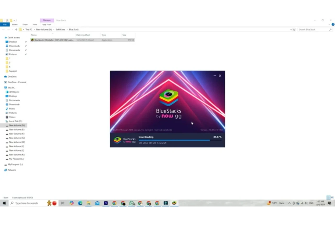
Task: Switch to the Share ribbon tab
Action: (25, 25)
